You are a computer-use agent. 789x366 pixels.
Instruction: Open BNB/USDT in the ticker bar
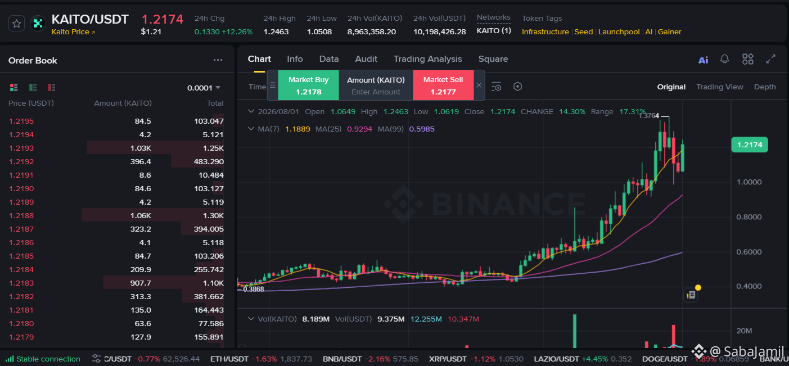coord(371,359)
